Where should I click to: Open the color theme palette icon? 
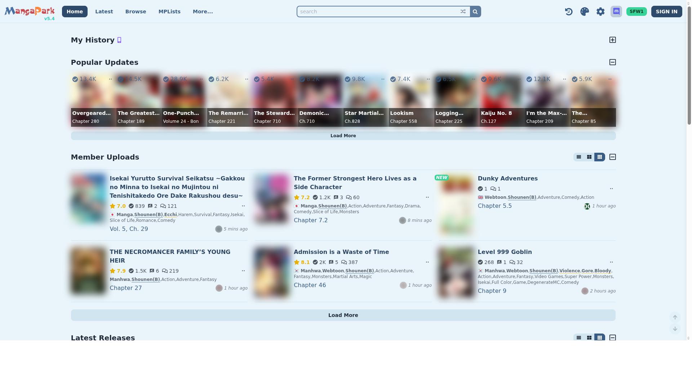585,12
